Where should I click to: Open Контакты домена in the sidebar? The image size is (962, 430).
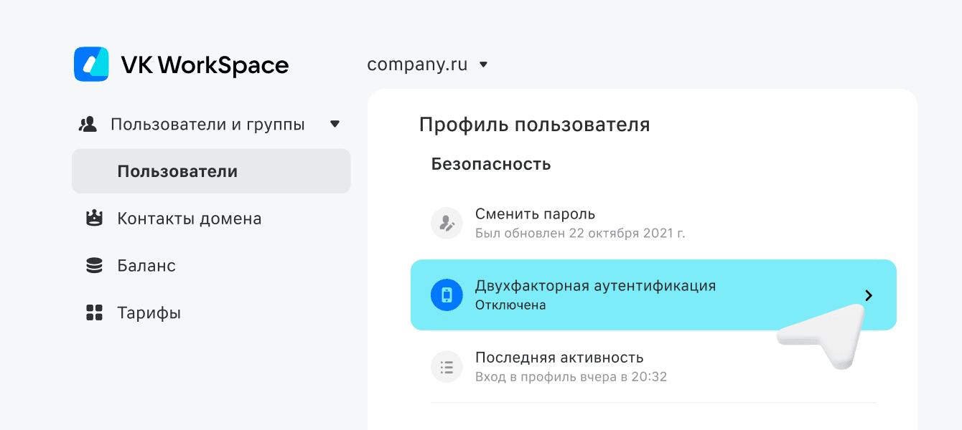point(190,219)
